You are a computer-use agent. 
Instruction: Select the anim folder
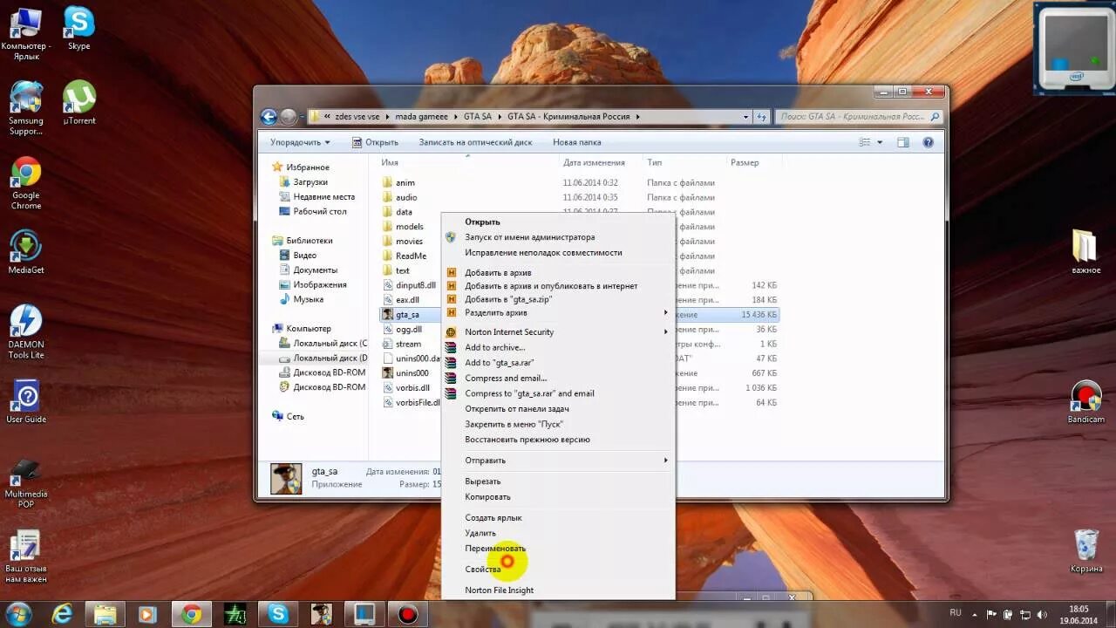(405, 182)
